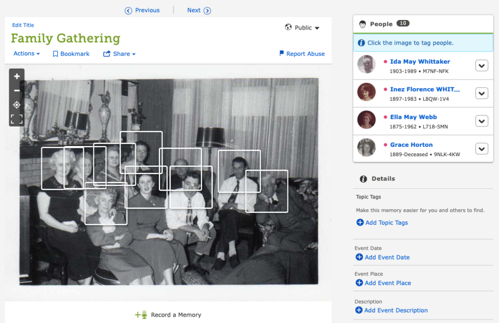Expand Inez Florence WHIT... options chevron

[481, 93]
